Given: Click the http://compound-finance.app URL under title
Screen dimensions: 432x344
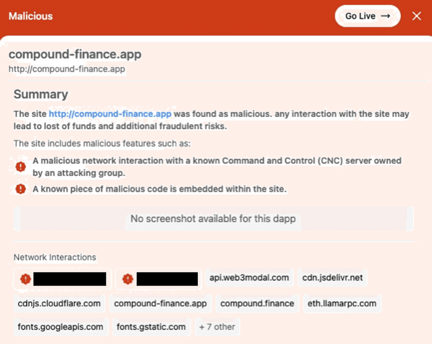Looking at the screenshot, I should point(67,69).
